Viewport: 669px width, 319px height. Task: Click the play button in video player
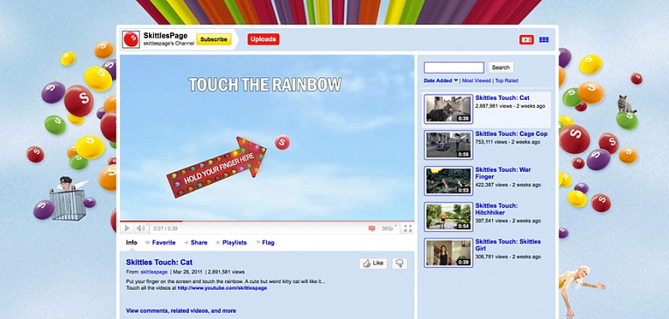(x=127, y=229)
